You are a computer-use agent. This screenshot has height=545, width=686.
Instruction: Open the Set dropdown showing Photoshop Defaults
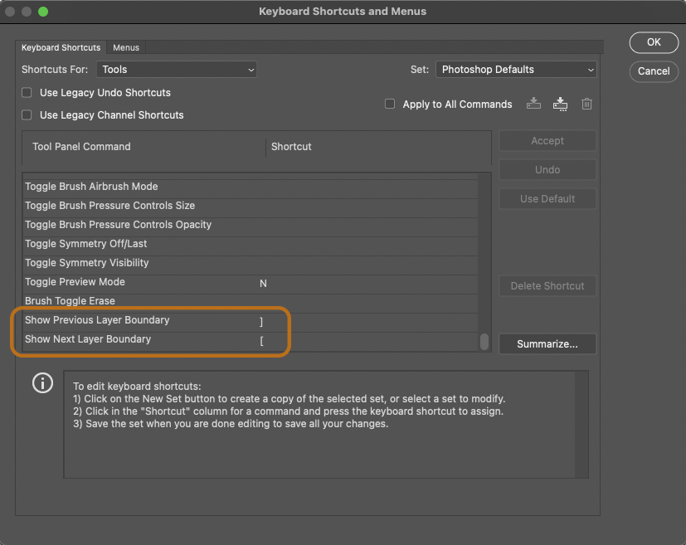point(515,70)
